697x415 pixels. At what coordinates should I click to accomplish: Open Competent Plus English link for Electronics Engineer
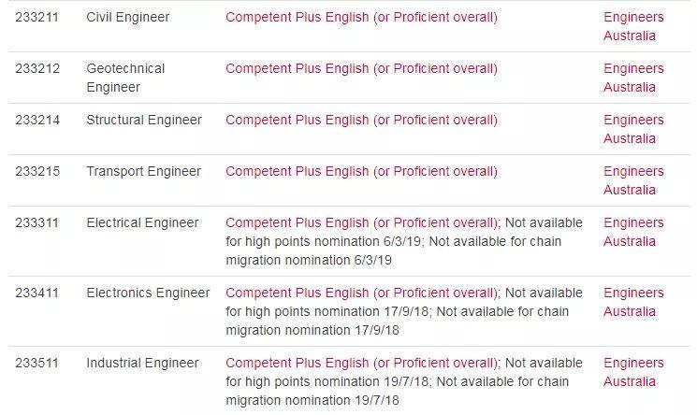[361, 293]
